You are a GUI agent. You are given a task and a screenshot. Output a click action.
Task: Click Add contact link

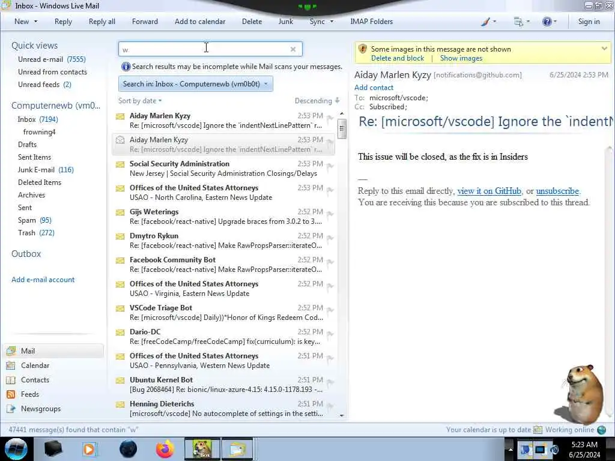click(374, 88)
